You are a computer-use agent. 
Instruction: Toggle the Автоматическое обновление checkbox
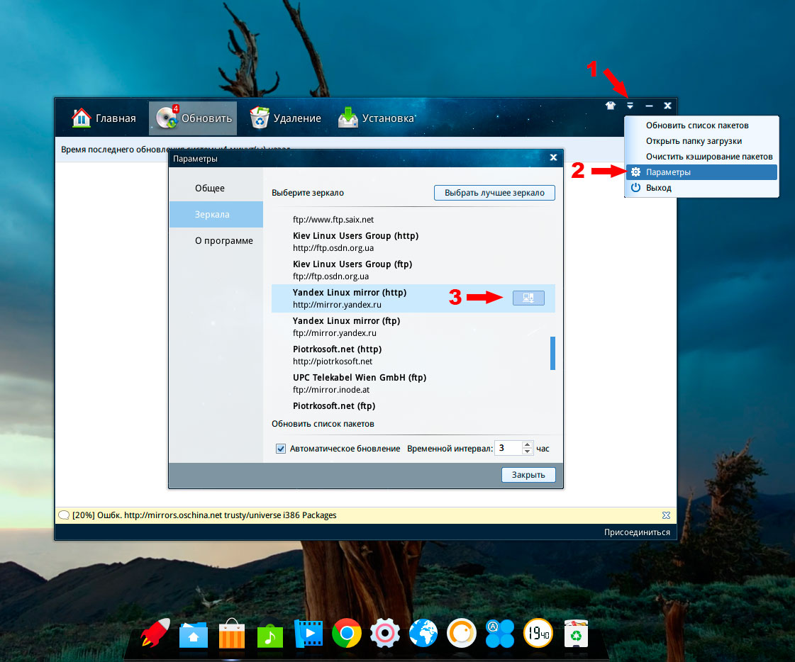(x=281, y=449)
